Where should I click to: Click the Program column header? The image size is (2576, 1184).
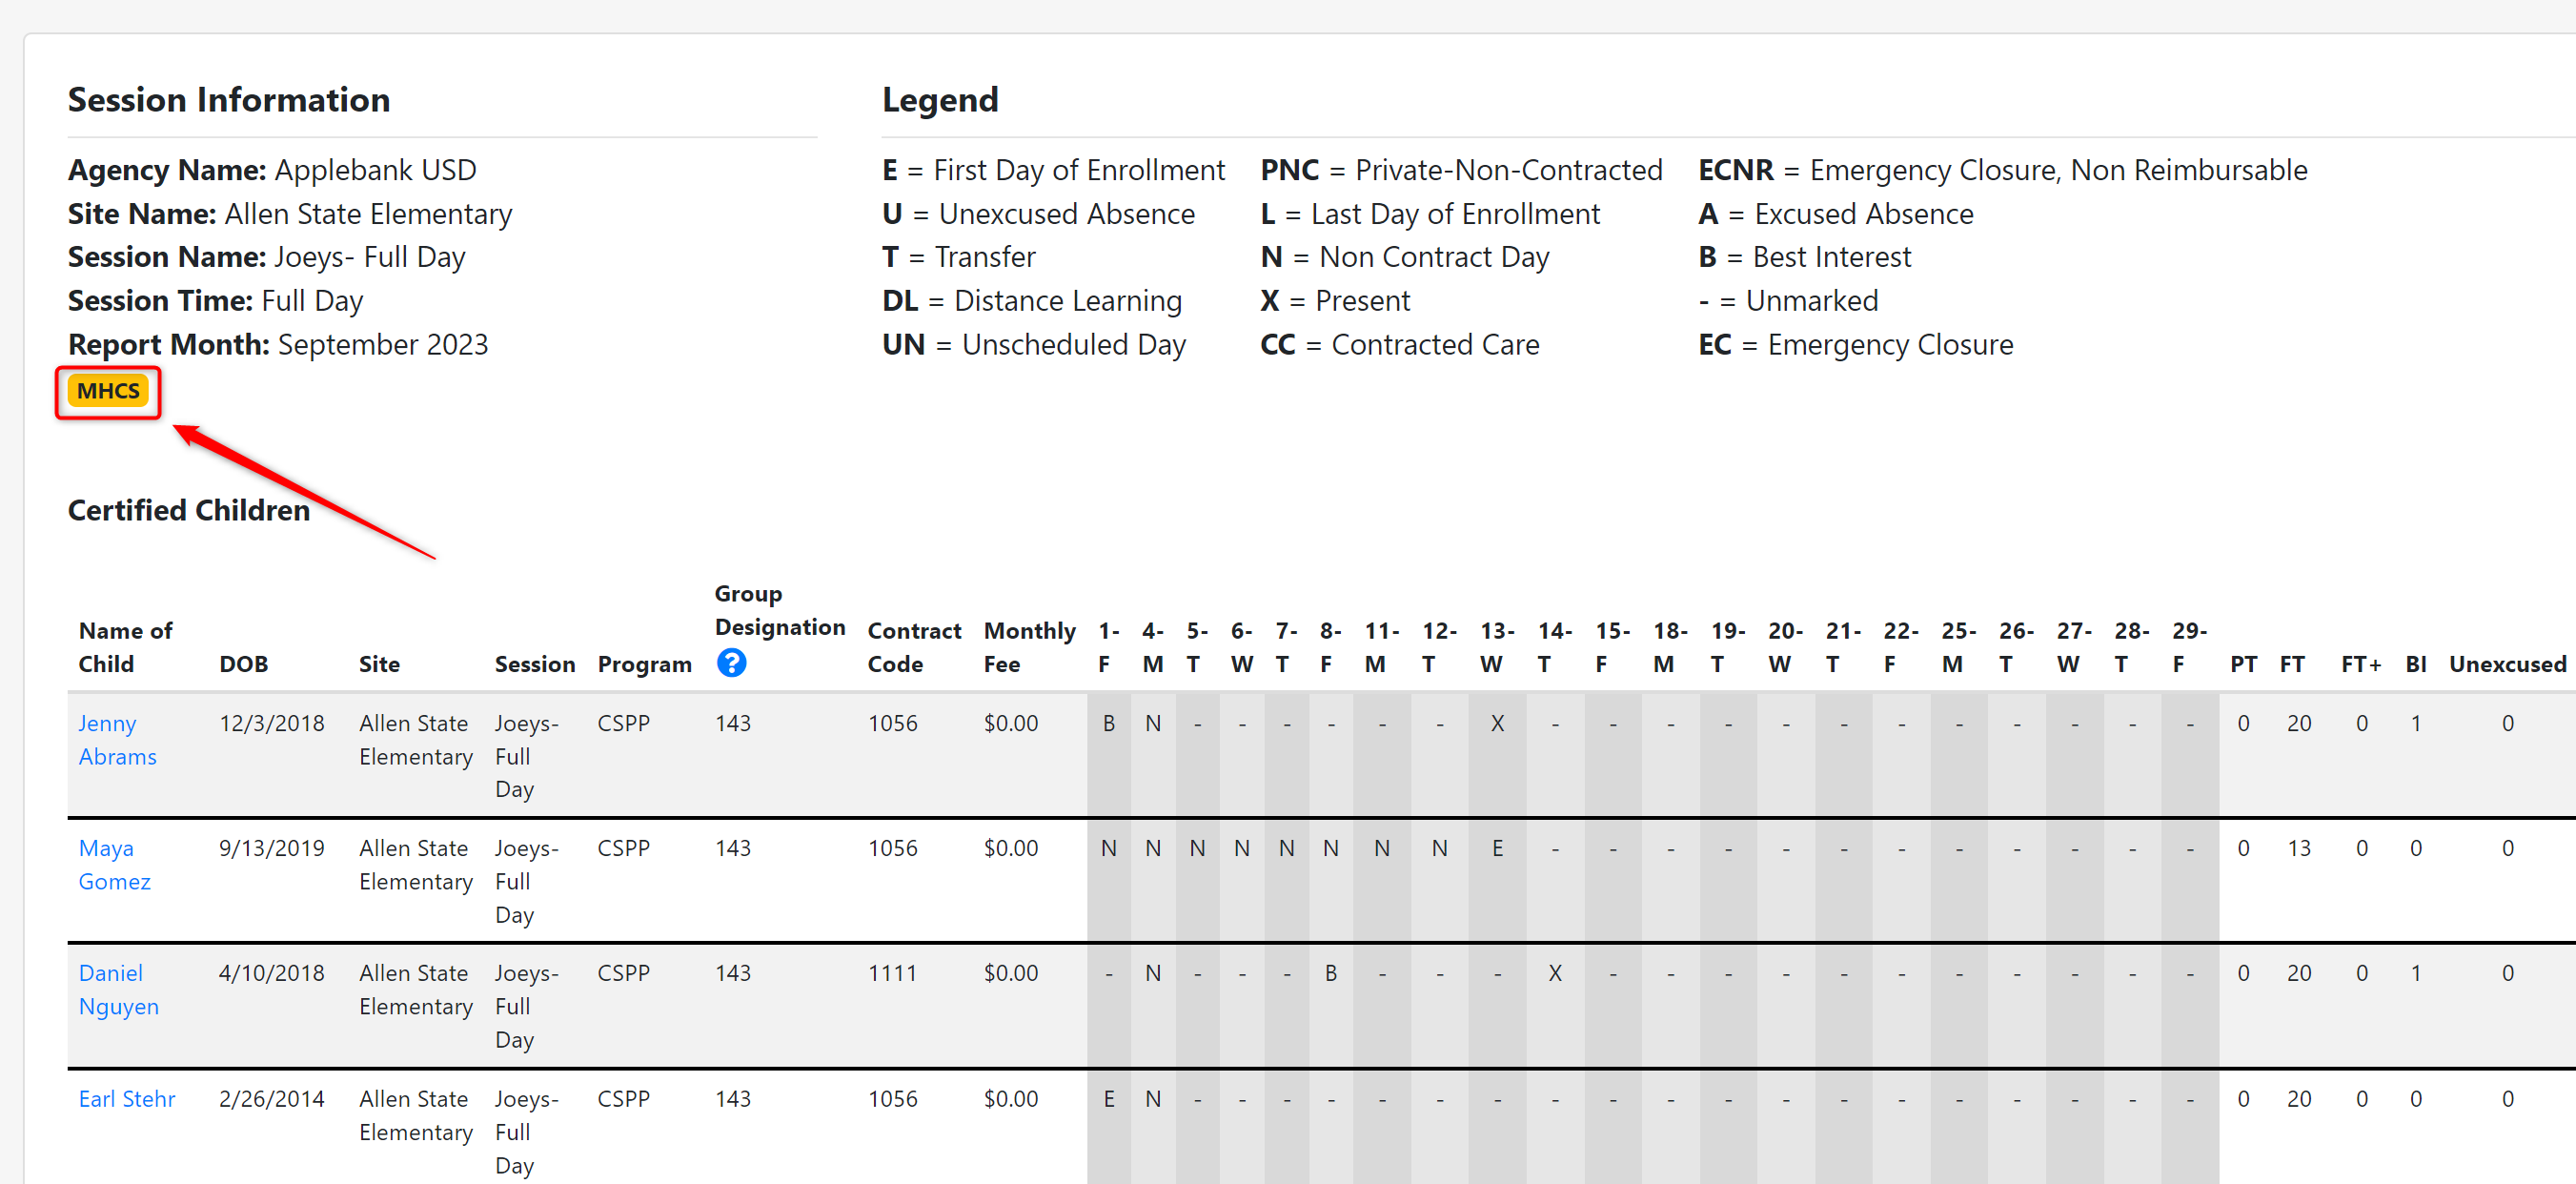click(644, 664)
